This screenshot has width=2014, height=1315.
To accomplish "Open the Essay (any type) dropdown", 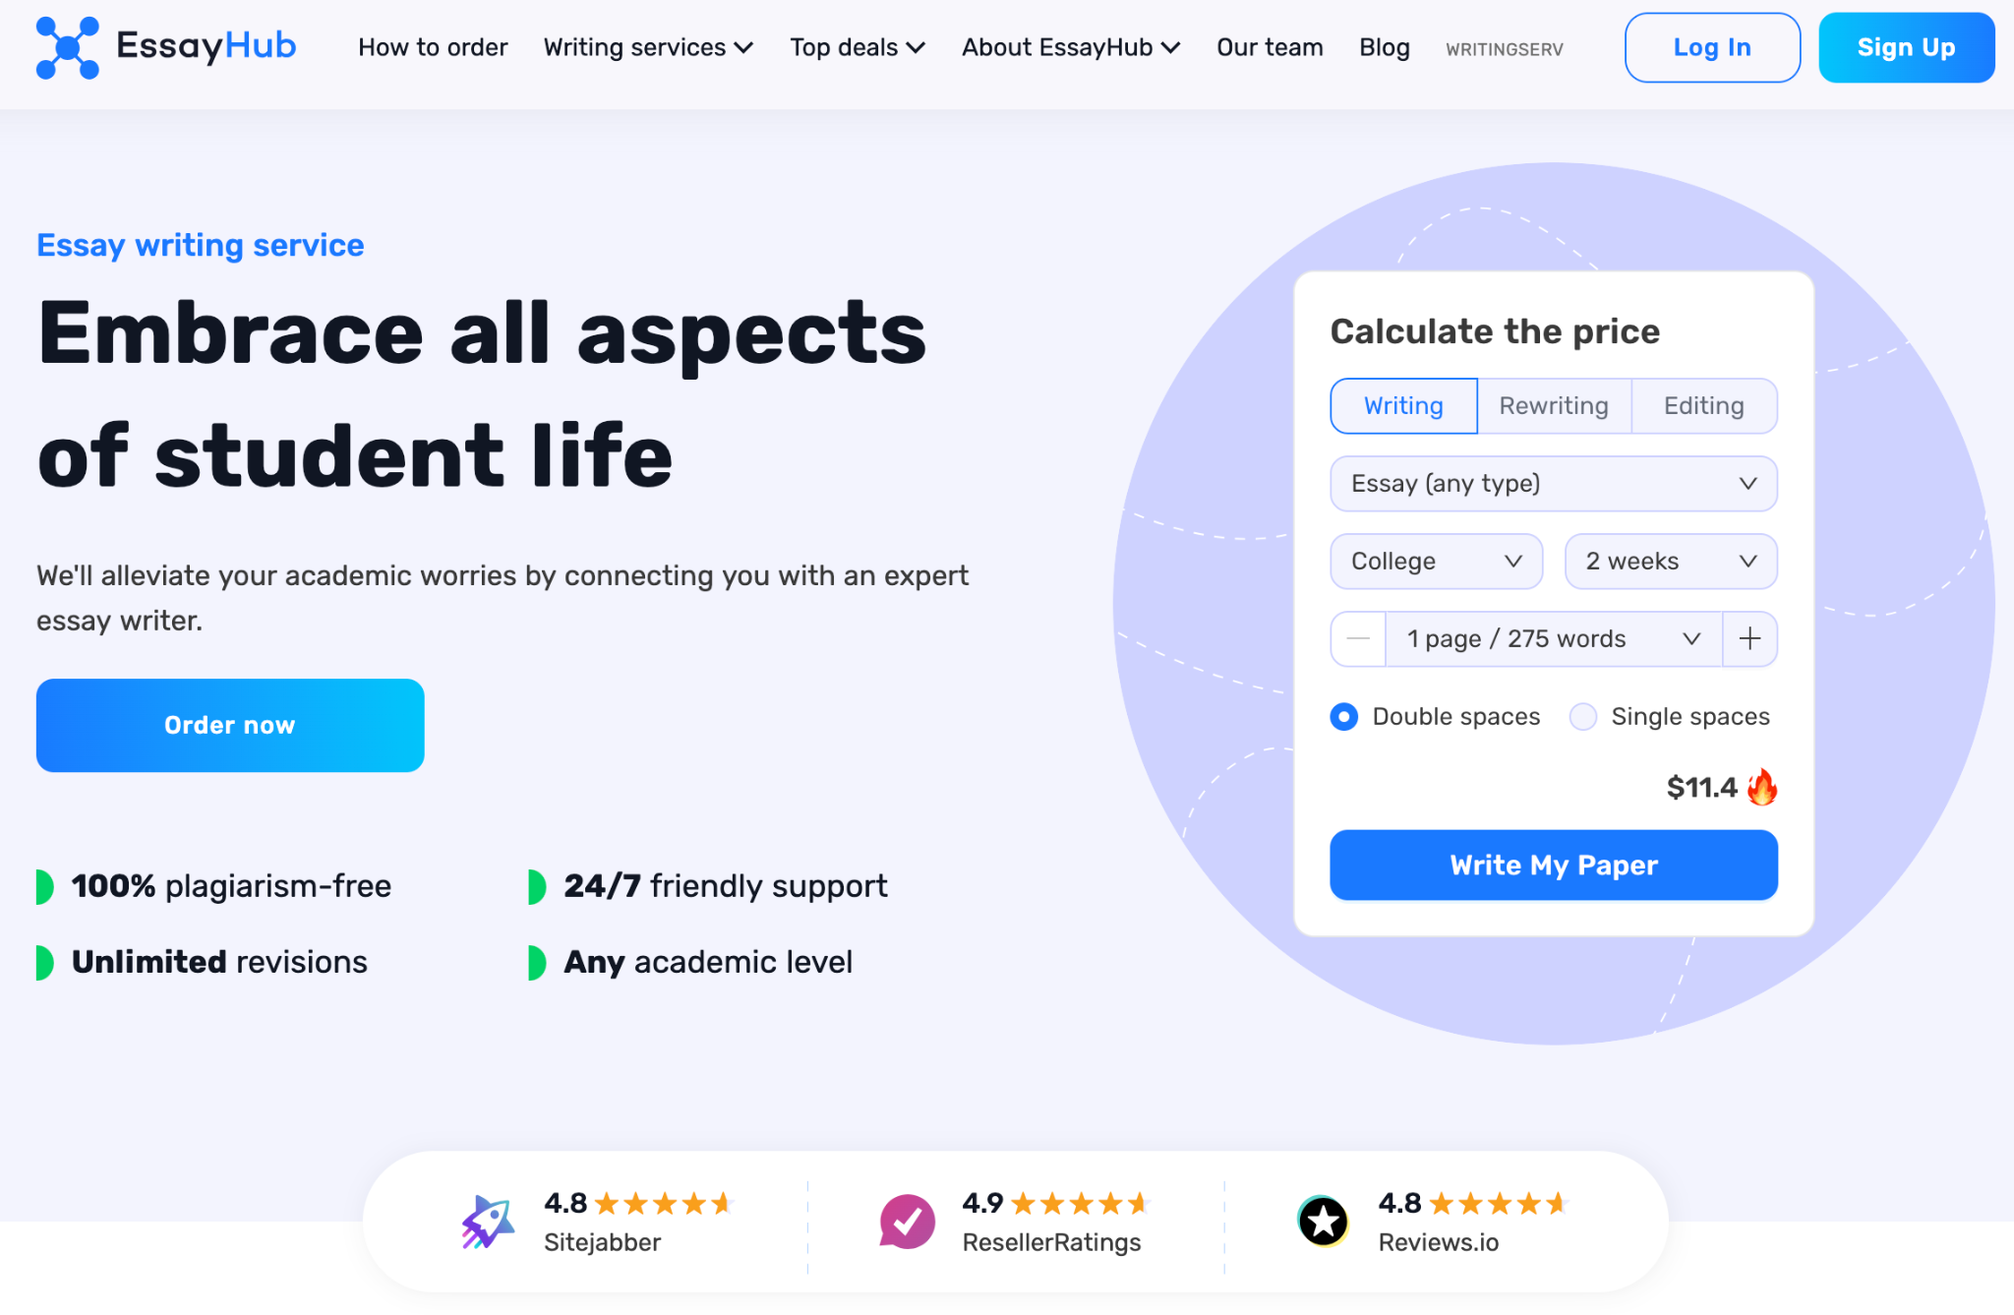I will 1553,484.
